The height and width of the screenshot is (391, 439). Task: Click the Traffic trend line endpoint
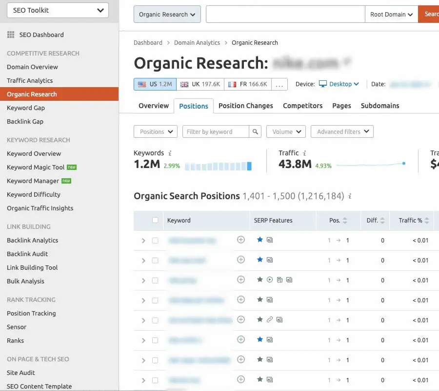(404, 163)
